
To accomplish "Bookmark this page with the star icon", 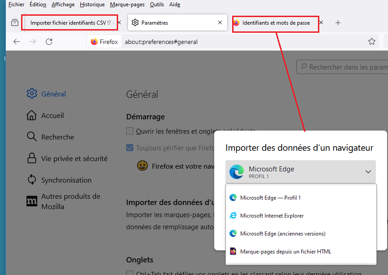I will point(372,41).
